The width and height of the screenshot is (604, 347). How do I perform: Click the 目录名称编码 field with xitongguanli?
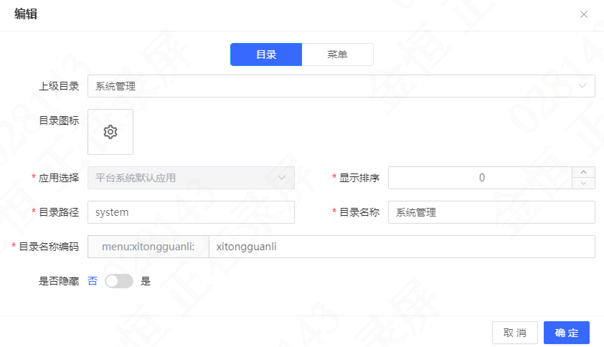tap(402, 247)
